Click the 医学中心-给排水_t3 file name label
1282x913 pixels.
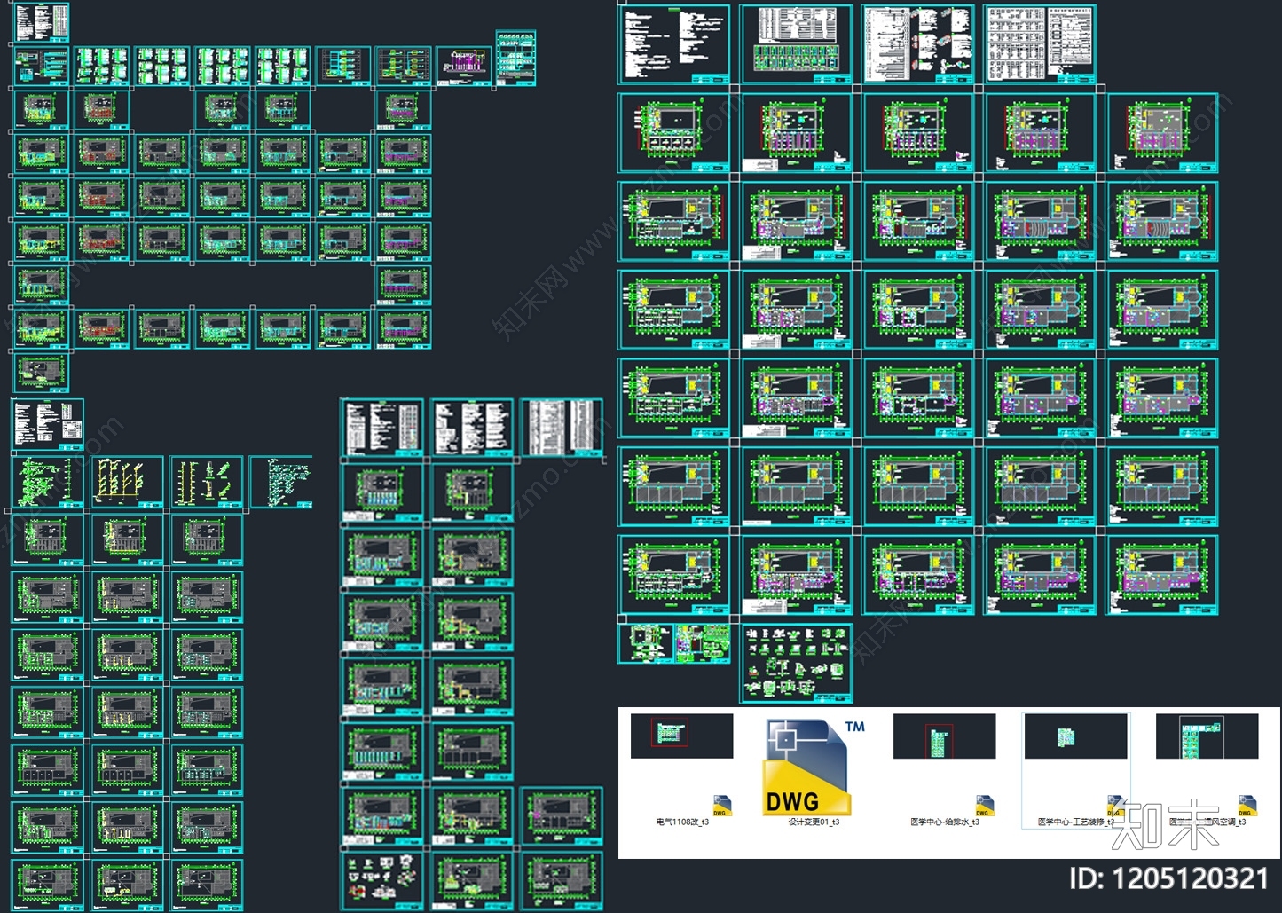tap(945, 822)
